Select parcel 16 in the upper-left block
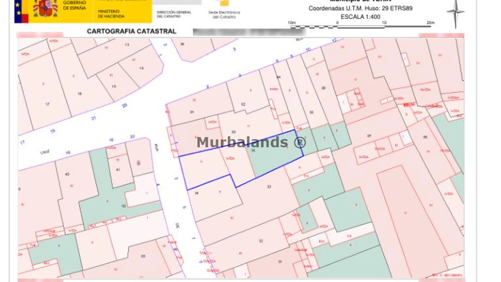Viewport: 501px width, 282px height. tap(79, 94)
